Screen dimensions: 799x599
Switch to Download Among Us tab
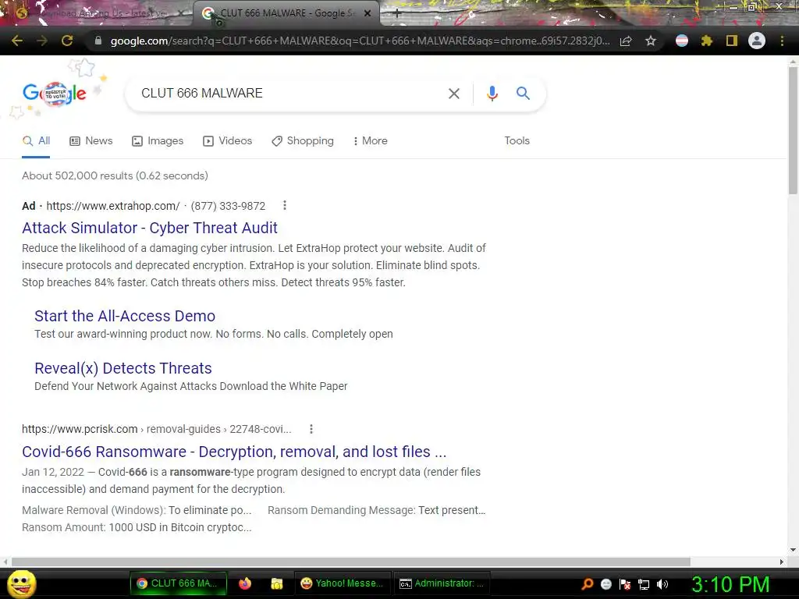[x=97, y=13]
